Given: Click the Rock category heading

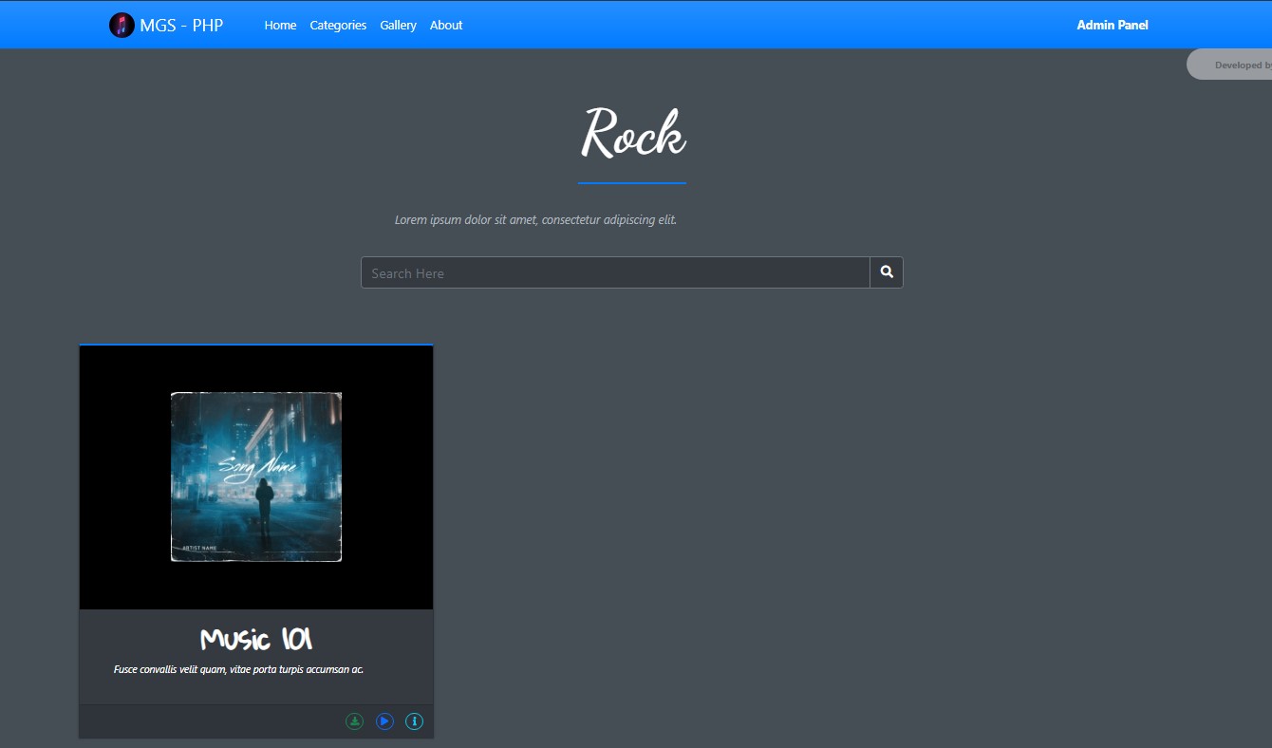Looking at the screenshot, I should tap(632, 133).
